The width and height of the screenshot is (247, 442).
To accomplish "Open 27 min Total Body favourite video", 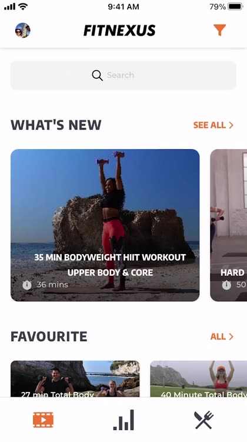I will tap(75, 379).
